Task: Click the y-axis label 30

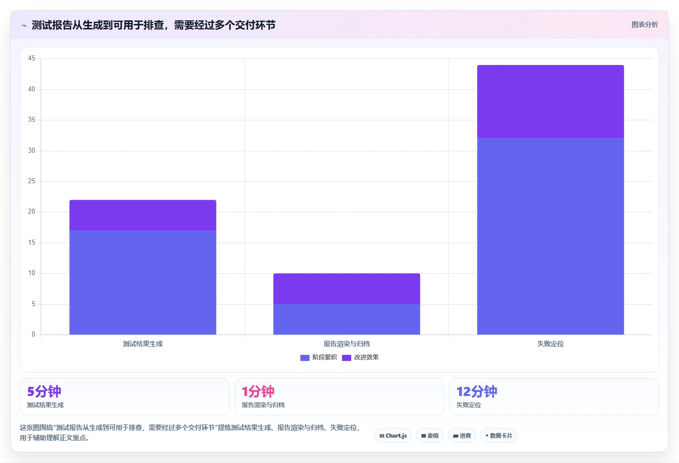Action: (32, 151)
